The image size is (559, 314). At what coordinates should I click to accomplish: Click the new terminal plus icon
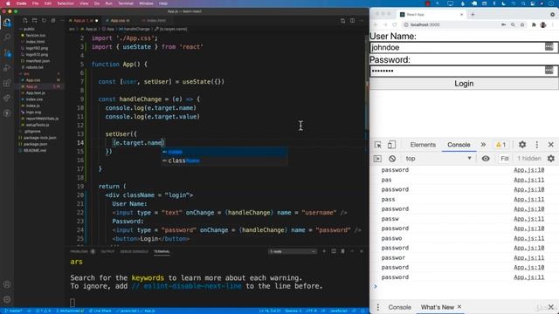click(324, 251)
